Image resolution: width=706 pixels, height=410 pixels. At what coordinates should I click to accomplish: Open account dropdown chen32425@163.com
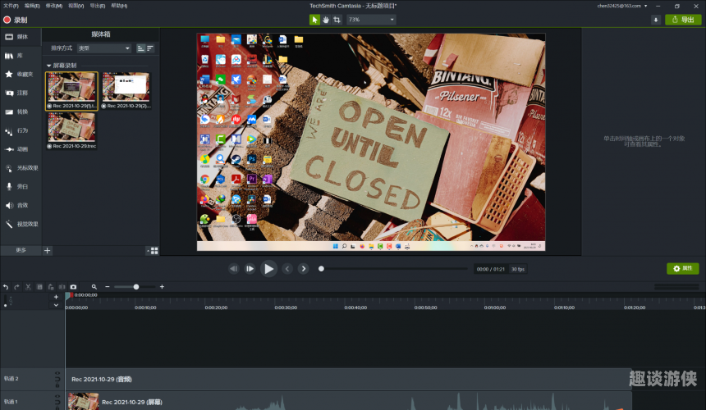point(622,6)
